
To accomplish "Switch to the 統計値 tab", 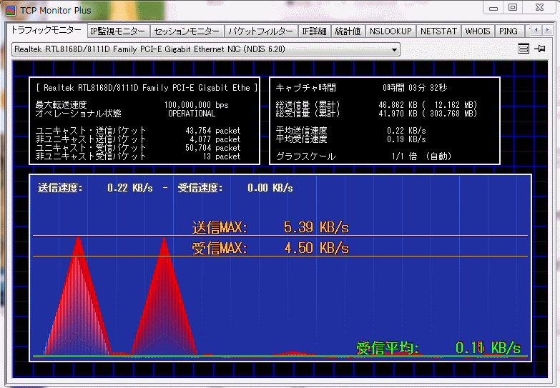I will (348, 31).
